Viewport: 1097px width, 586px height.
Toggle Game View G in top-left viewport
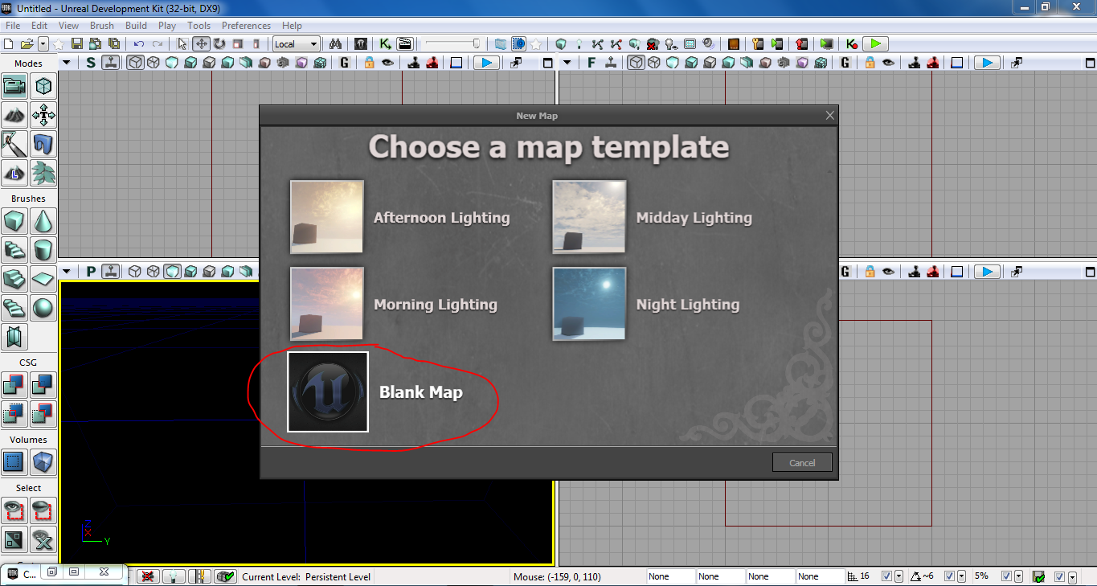345,63
